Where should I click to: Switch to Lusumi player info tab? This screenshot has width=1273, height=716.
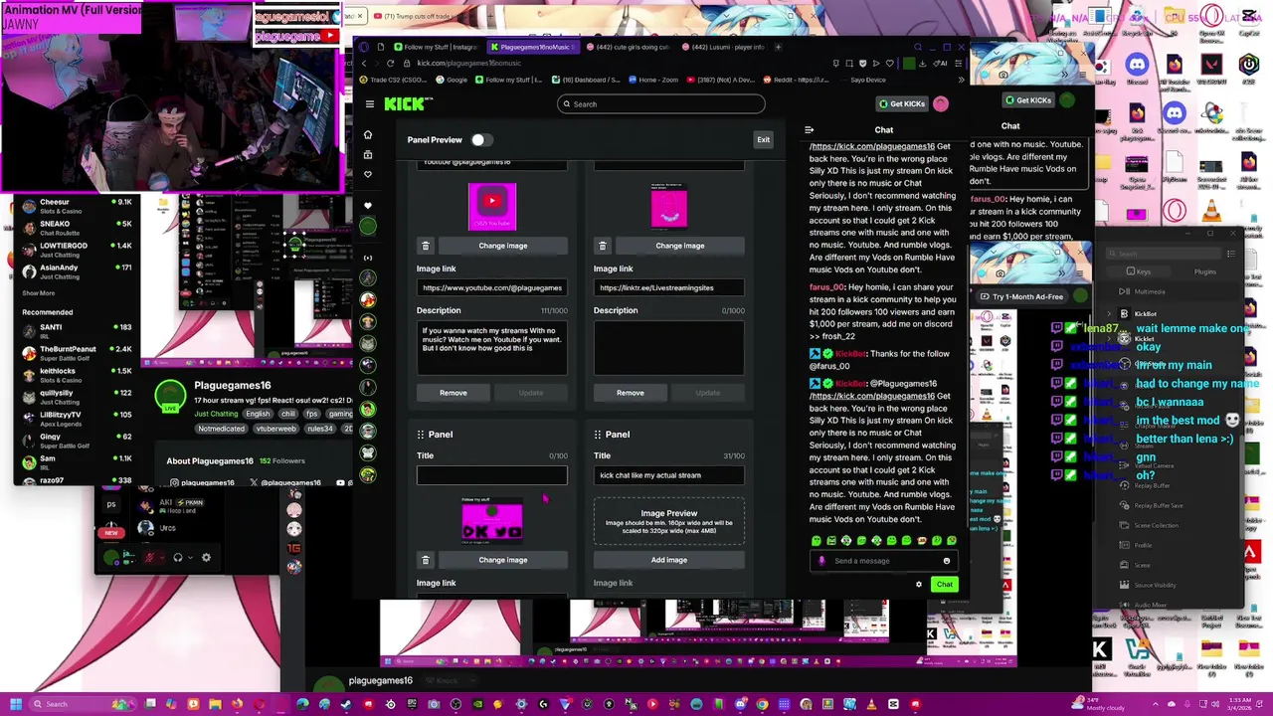coord(725,47)
